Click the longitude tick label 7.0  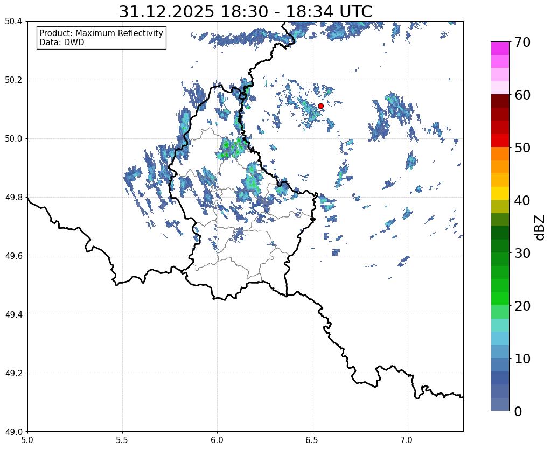(x=407, y=440)
